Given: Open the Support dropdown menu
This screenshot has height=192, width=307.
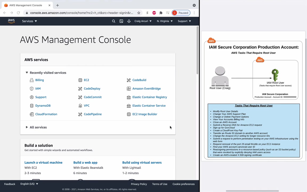Looking at the screenshot, I should point(184,21).
